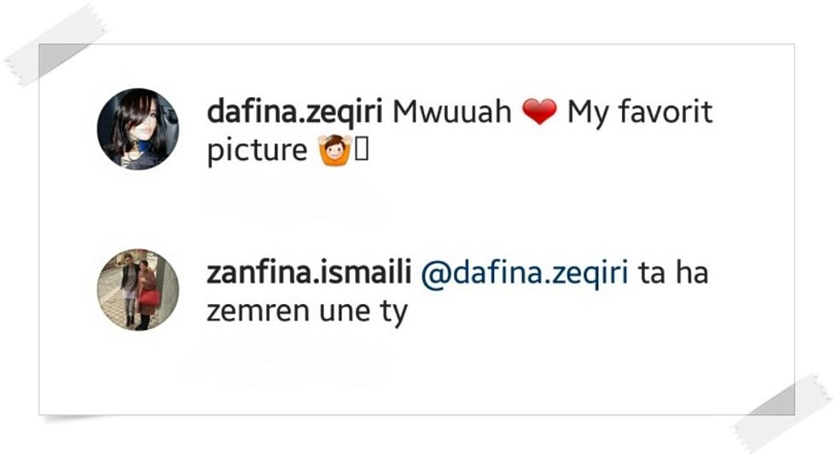836x456 pixels.
Task: Click the text 'ta ha'
Action: coord(673,273)
